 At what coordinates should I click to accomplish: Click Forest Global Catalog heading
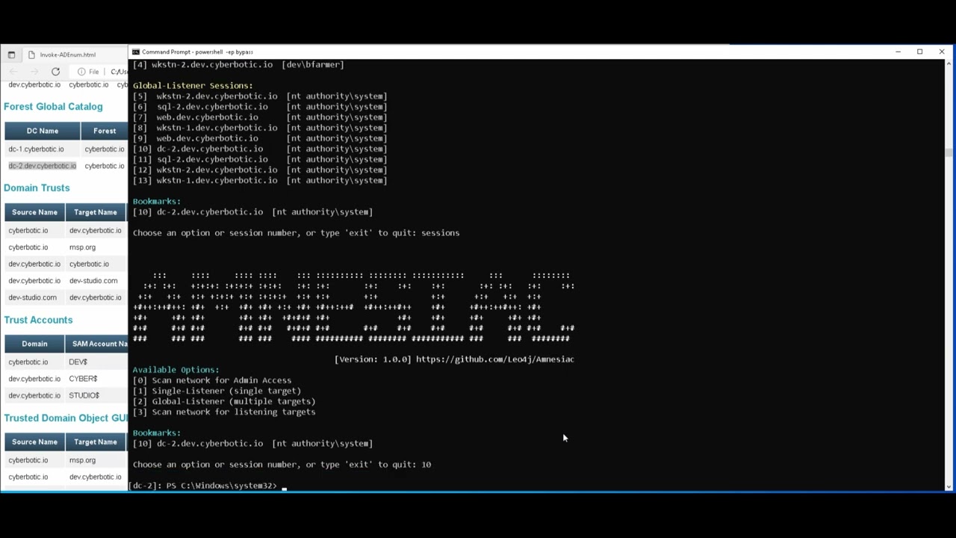[53, 107]
